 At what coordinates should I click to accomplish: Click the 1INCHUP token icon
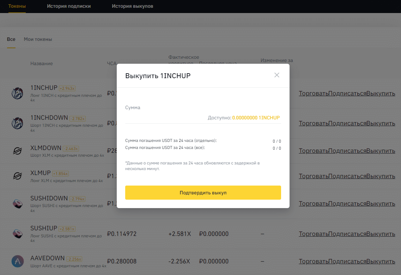pos(17,93)
